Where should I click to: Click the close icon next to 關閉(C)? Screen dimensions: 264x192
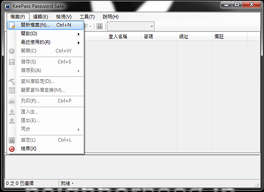pyautogui.click(x=12, y=51)
